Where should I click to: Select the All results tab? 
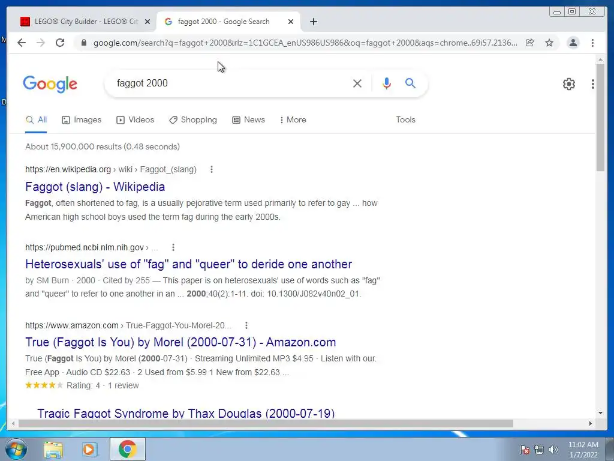(x=36, y=120)
